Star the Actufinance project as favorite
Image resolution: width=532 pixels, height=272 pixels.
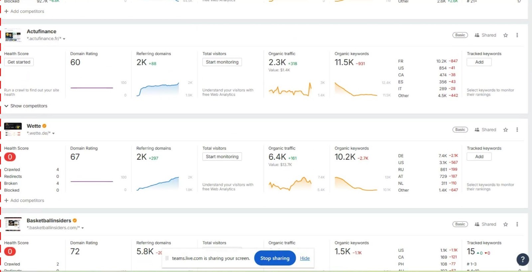505,35
